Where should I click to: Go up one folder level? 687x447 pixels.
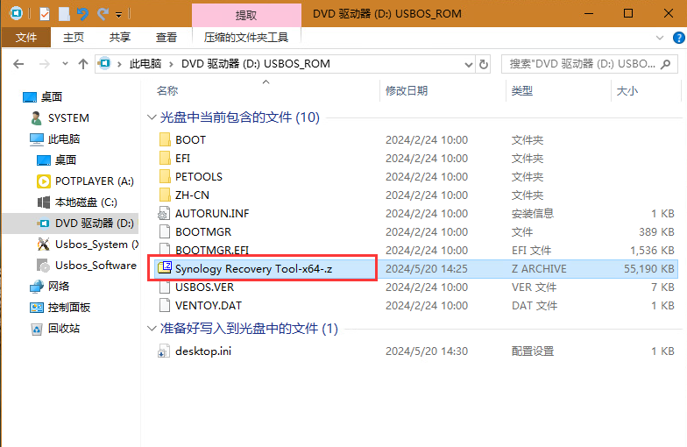coord(82,65)
